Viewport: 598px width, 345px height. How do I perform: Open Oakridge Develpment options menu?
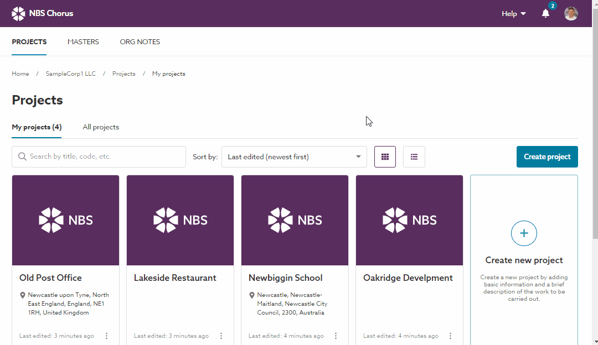click(x=450, y=336)
